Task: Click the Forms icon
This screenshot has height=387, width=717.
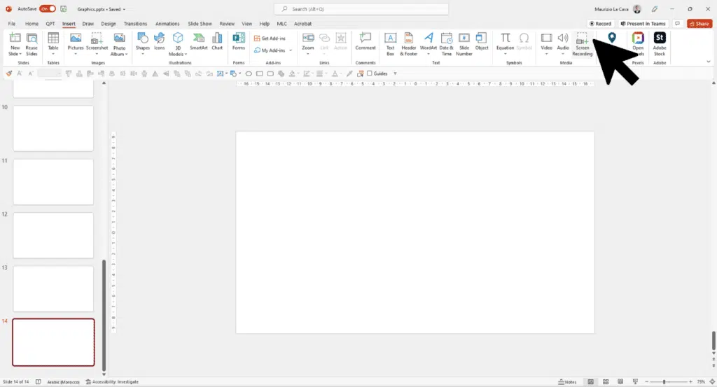Action: tap(239, 42)
